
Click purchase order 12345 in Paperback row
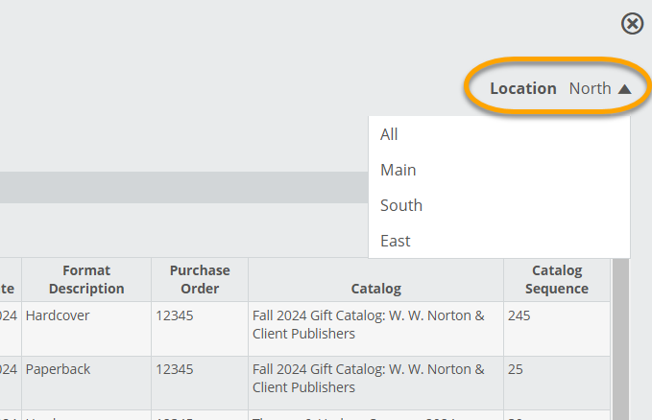coord(174,369)
